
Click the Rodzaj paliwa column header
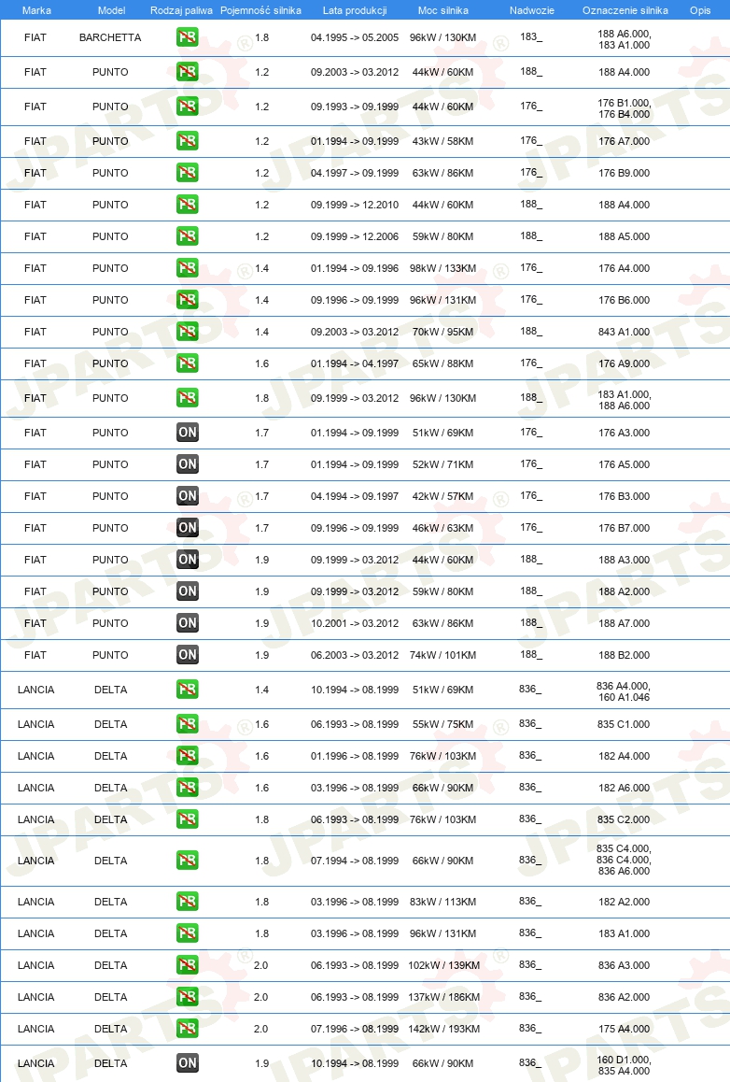181,10
